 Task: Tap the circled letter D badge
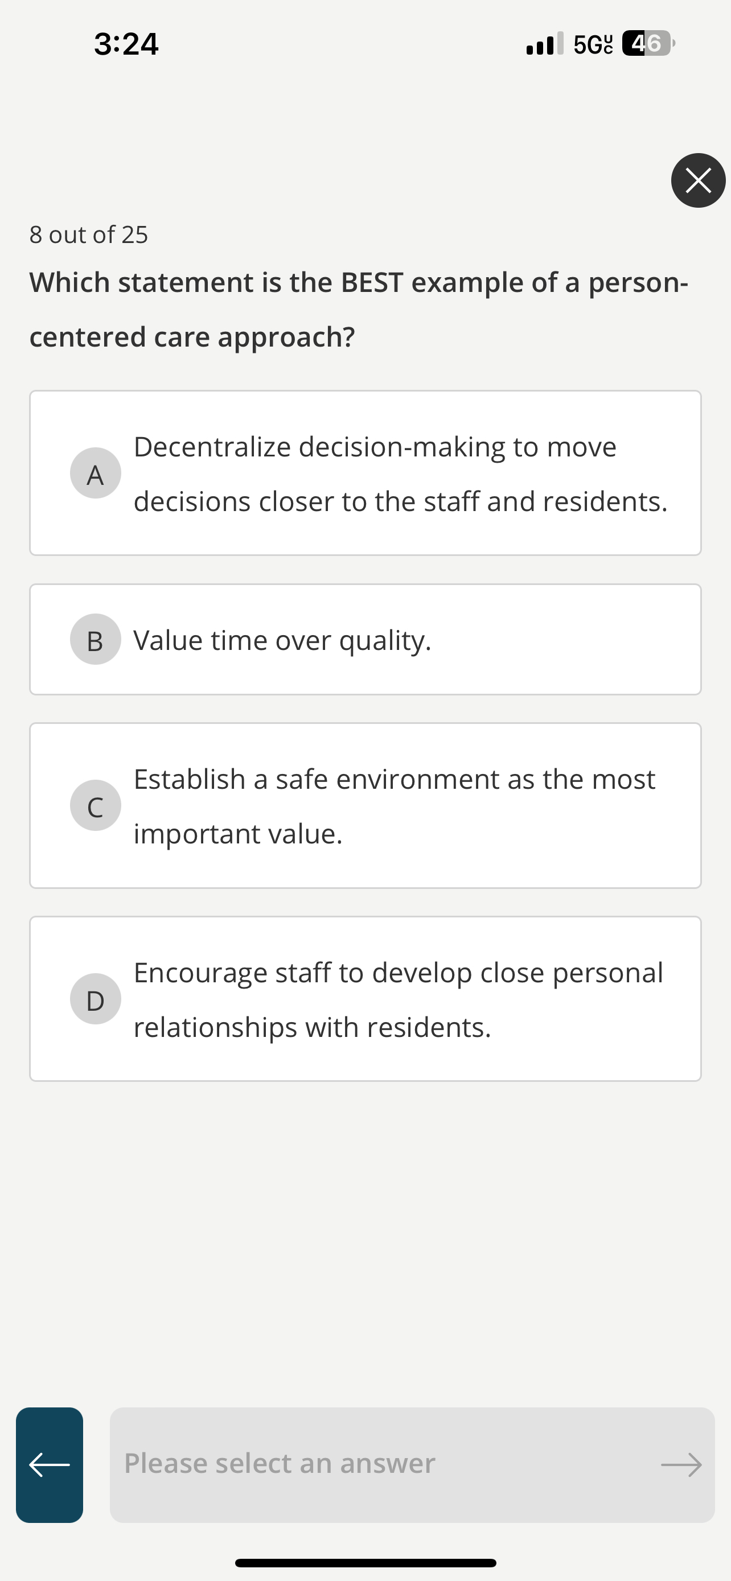pos(95,999)
